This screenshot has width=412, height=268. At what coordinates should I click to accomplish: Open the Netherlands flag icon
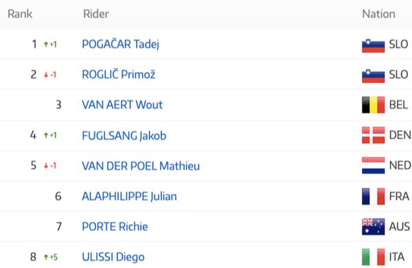[373, 166]
